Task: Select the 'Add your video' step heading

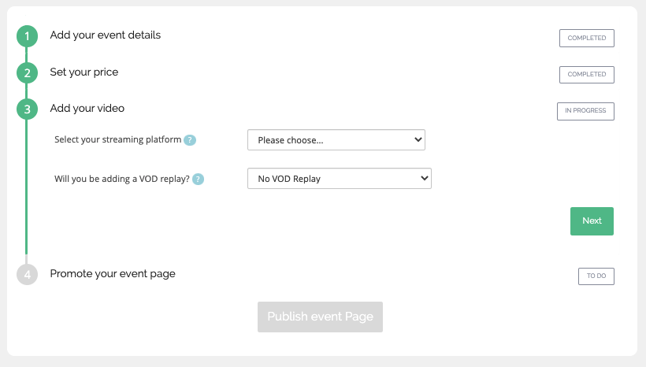Action: click(x=87, y=109)
